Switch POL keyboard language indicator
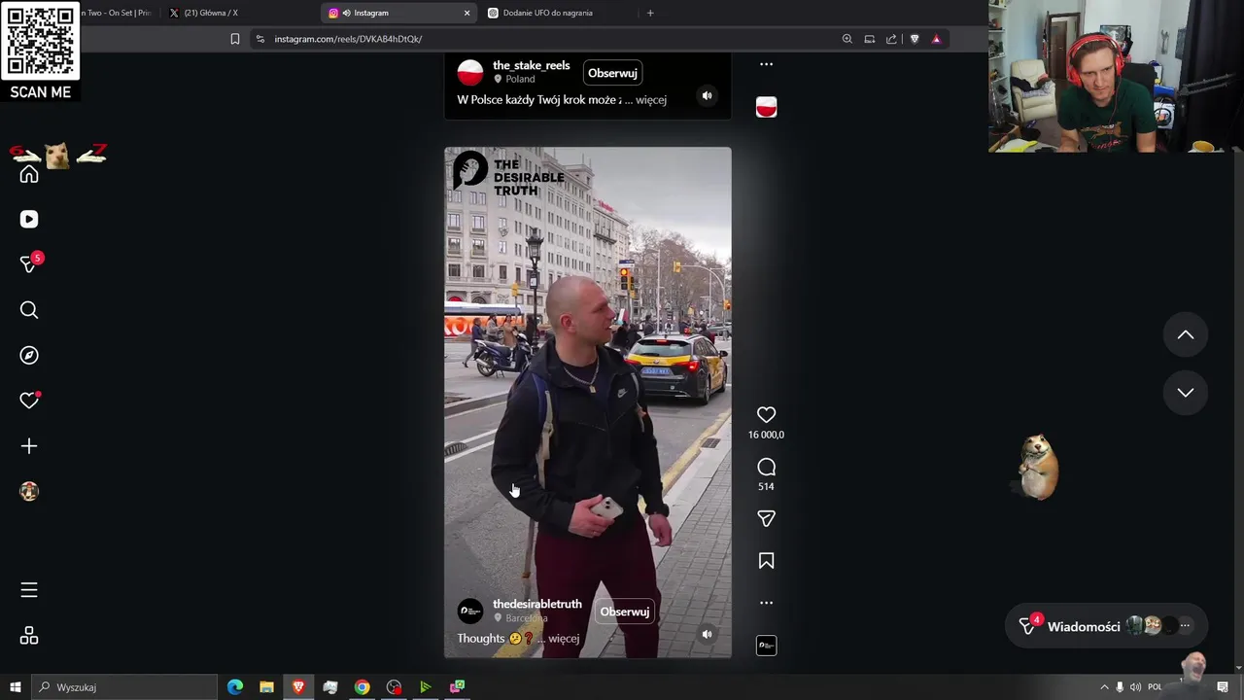 (1155, 687)
